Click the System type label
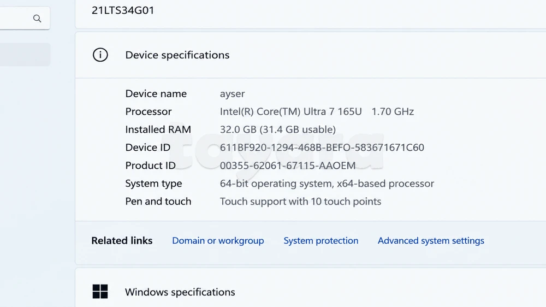 coord(153,184)
